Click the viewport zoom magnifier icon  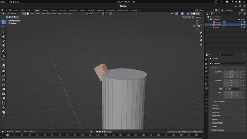pyautogui.click(x=201, y=32)
